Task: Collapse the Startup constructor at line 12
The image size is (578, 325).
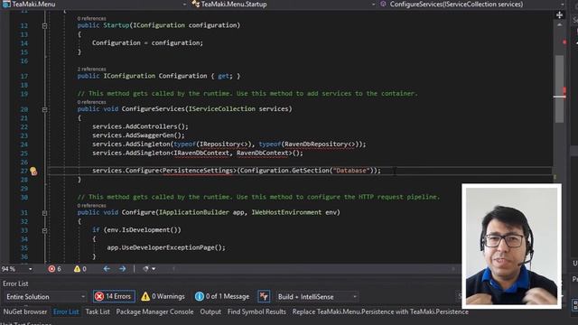Action: (x=44, y=26)
